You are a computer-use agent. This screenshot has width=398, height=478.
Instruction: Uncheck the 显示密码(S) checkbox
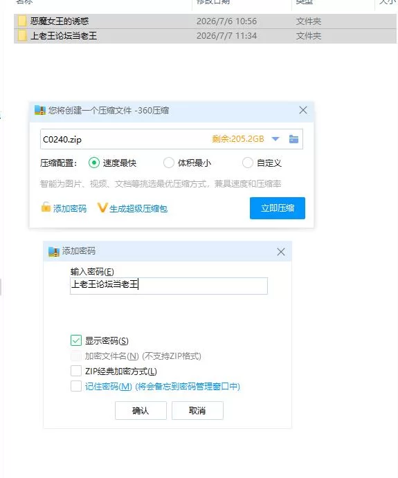point(76,340)
